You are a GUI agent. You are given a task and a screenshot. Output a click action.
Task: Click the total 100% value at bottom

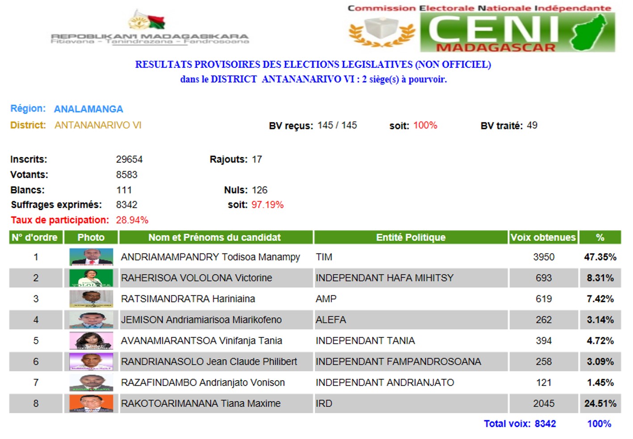(599, 424)
